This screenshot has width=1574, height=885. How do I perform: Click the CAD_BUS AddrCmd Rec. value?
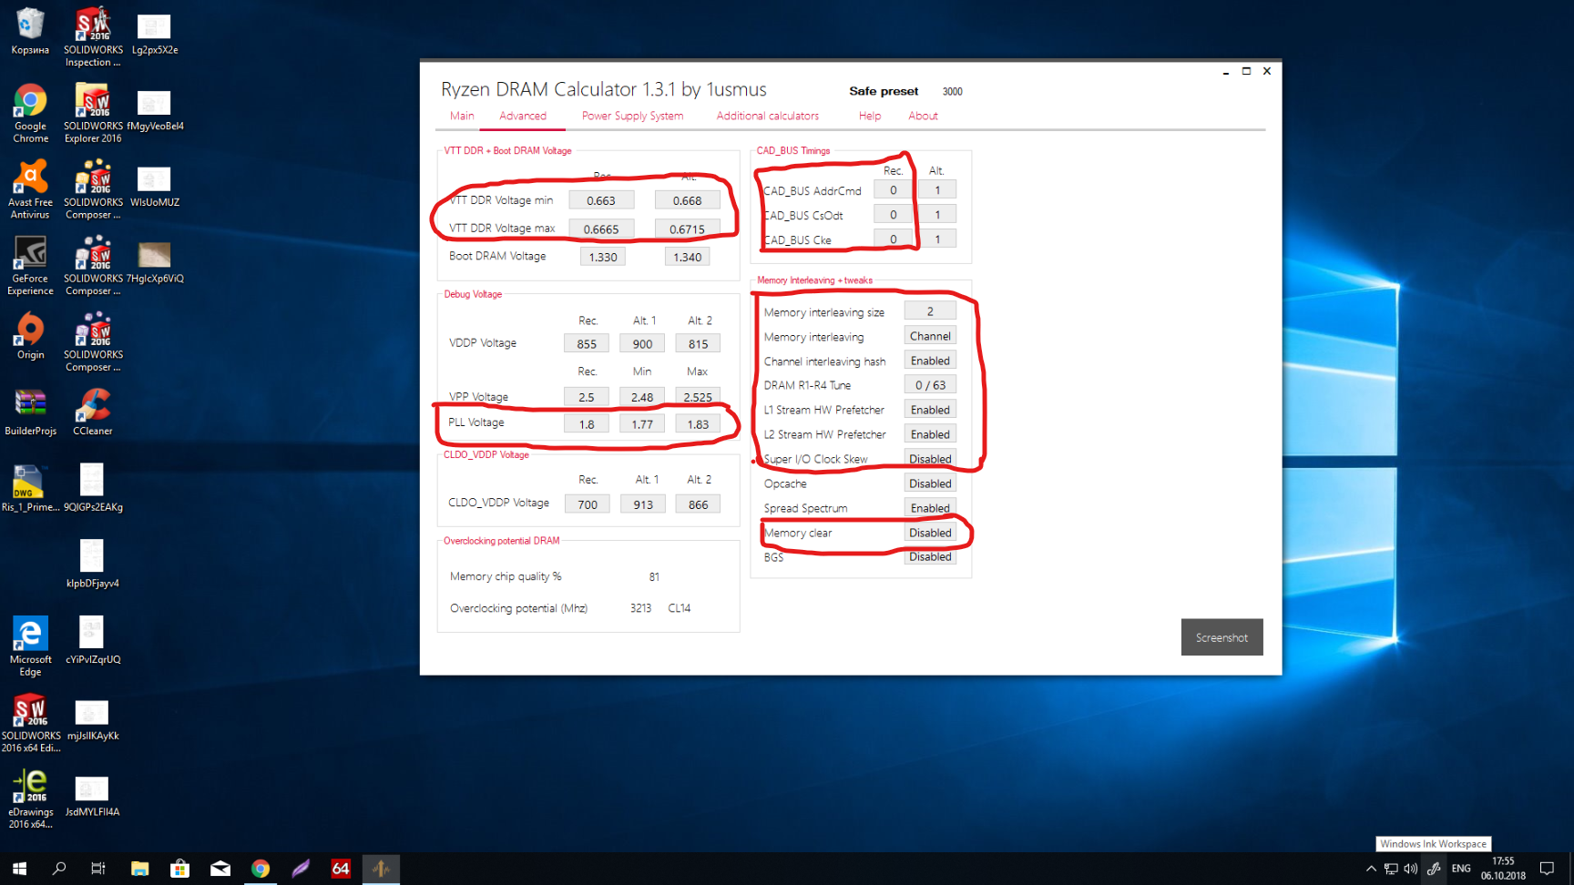(x=893, y=189)
